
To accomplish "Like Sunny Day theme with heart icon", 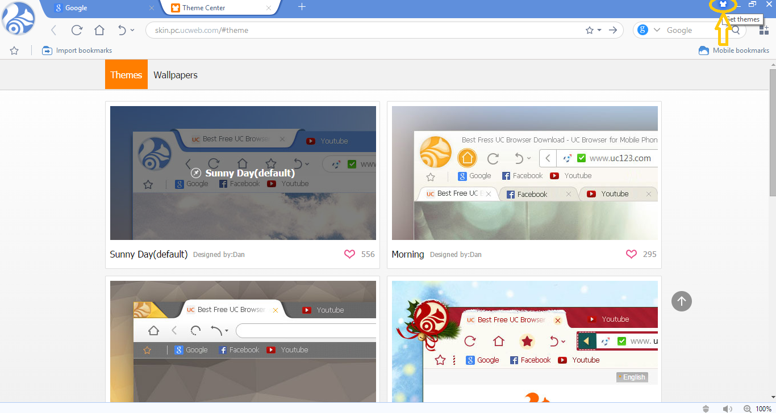I will pos(350,254).
